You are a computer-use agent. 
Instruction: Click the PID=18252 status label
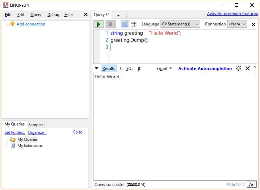pyautogui.click(x=236, y=185)
